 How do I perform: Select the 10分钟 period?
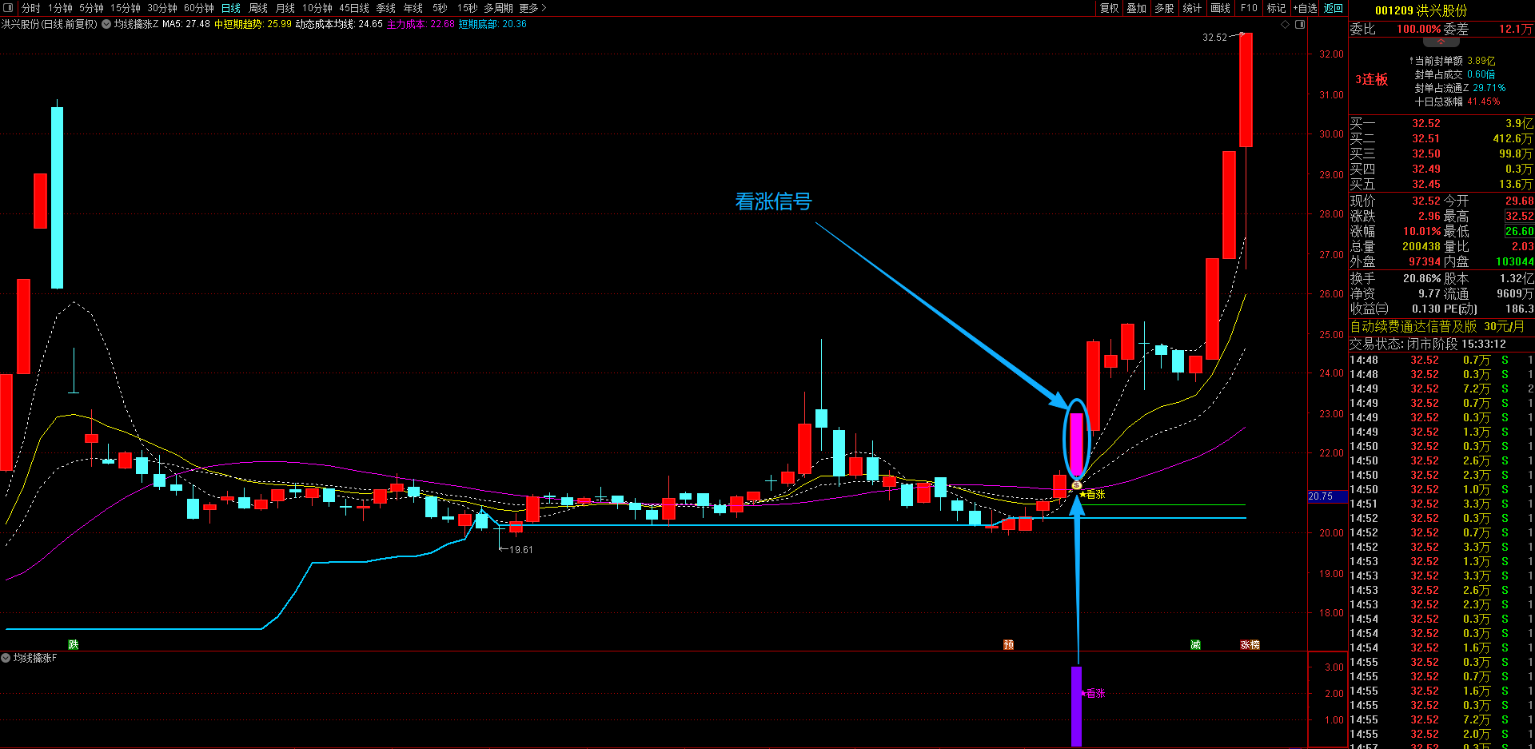click(x=317, y=8)
